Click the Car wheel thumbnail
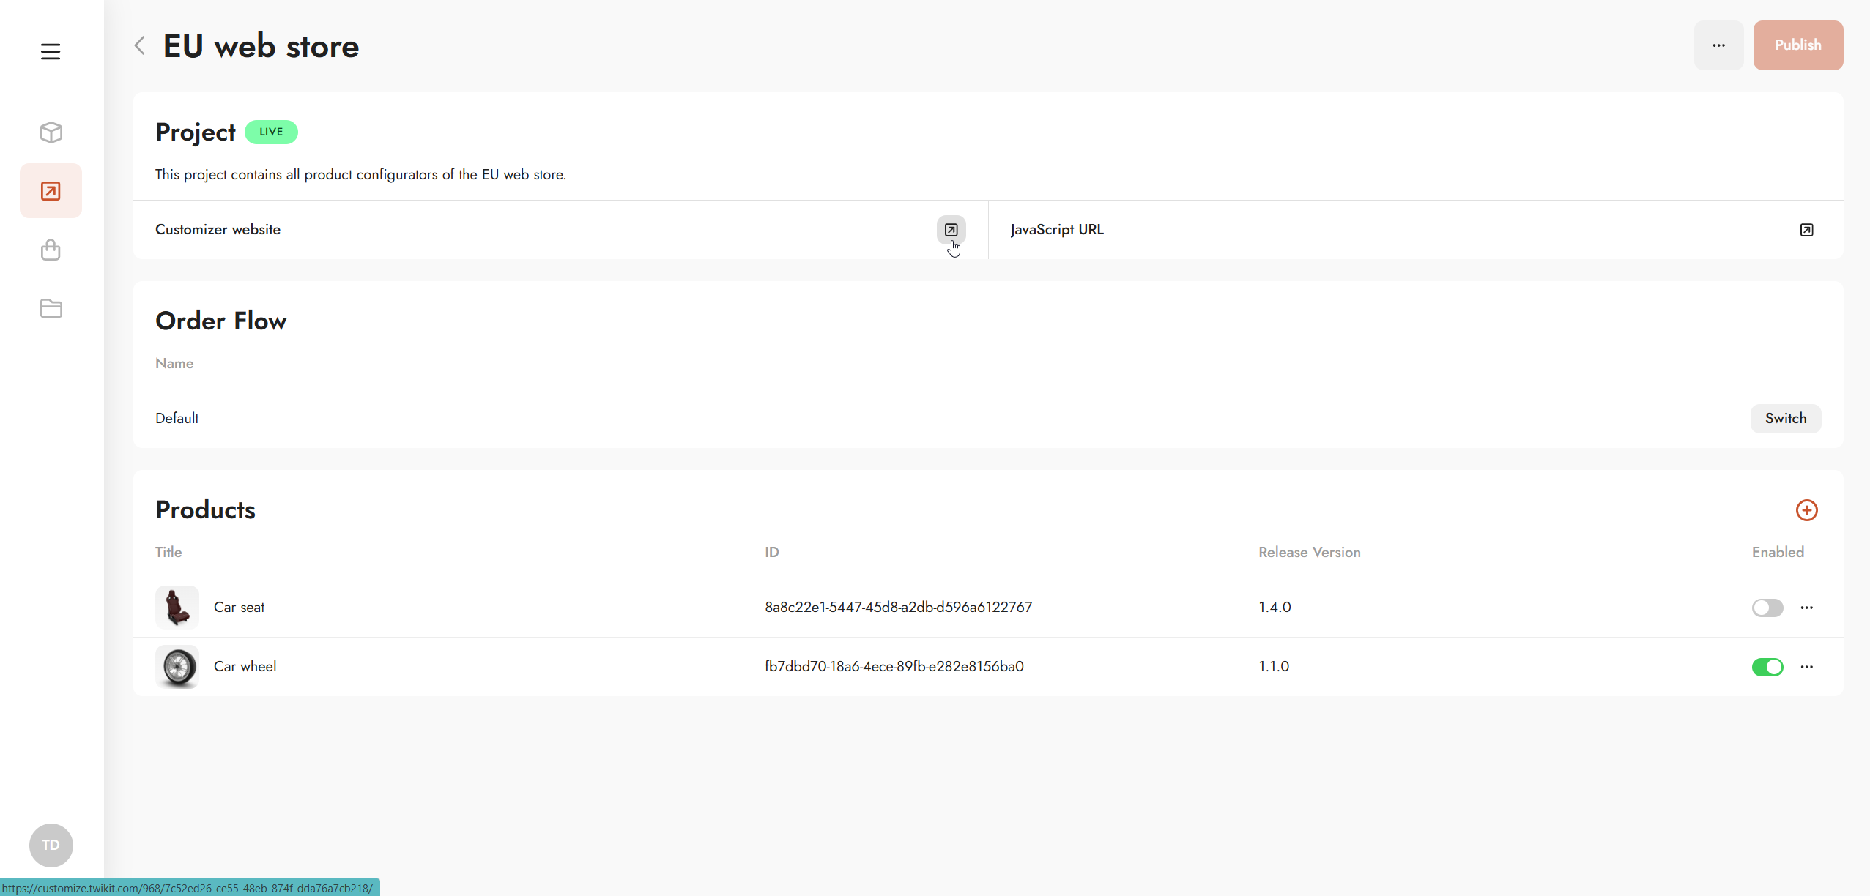1870x896 pixels. pos(177,667)
